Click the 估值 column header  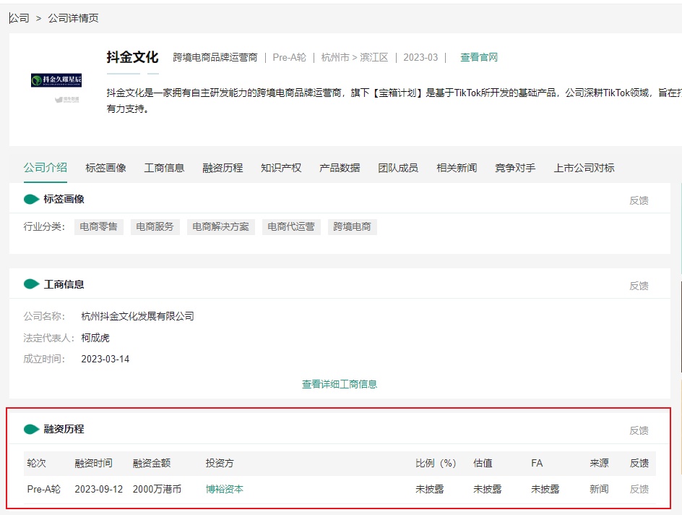click(x=483, y=463)
